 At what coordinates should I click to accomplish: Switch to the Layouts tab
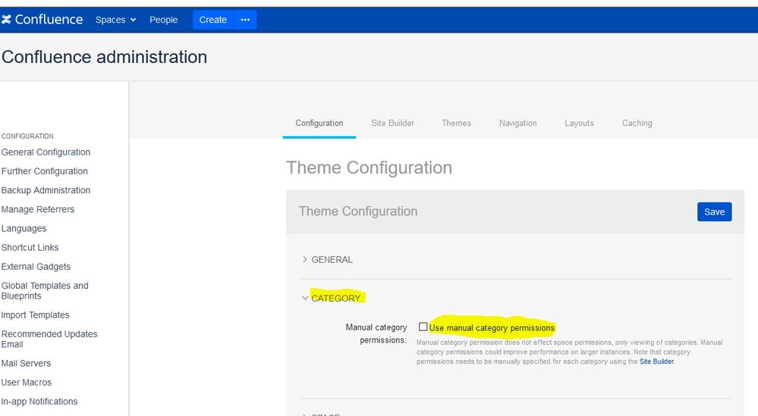click(x=579, y=123)
